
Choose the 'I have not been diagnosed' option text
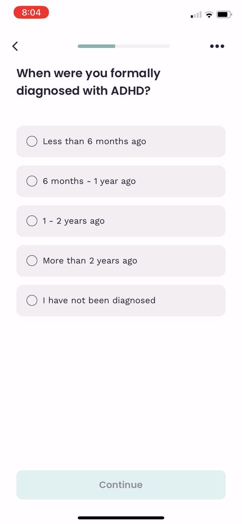tap(99, 301)
